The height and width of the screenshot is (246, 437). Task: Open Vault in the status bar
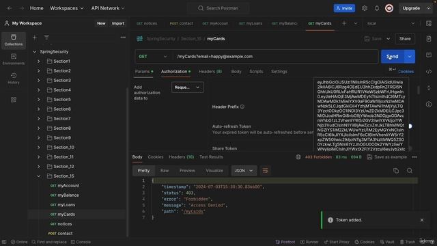pos(387,242)
